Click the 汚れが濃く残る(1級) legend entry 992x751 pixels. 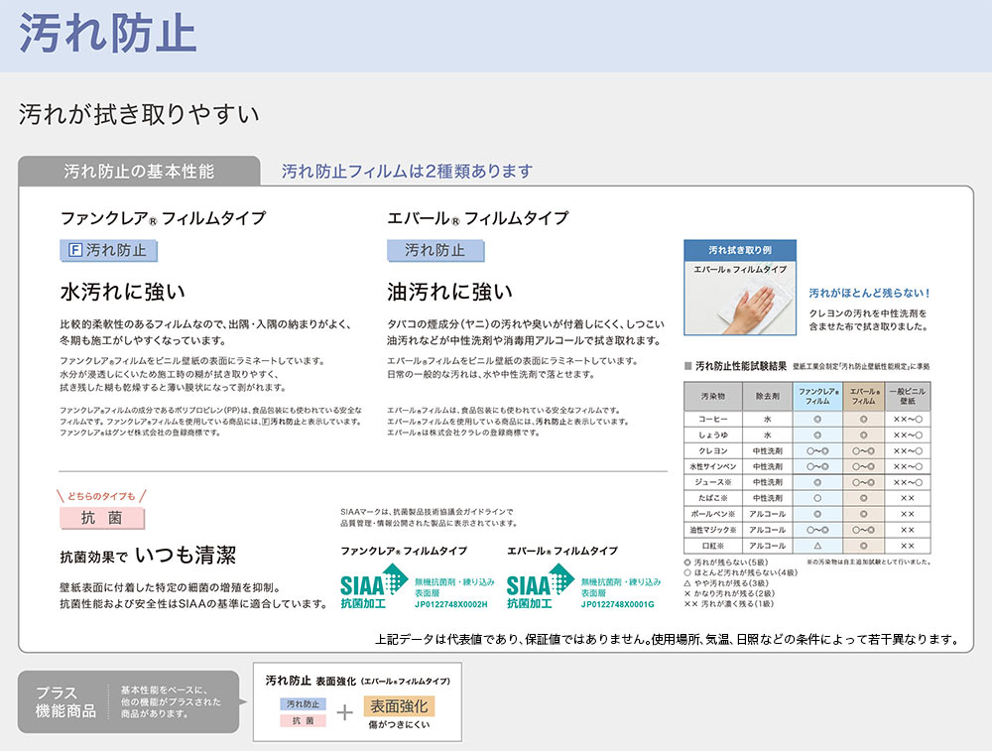click(x=729, y=603)
